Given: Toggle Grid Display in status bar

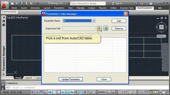Looking at the screenshot, I should pos(41,92).
